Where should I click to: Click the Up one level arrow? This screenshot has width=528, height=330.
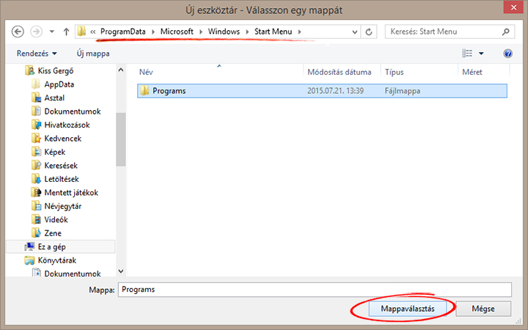click(x=67, y=32)
